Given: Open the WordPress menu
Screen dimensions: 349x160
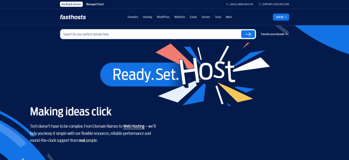Looking at the screenshot, I should coord(163,17).
